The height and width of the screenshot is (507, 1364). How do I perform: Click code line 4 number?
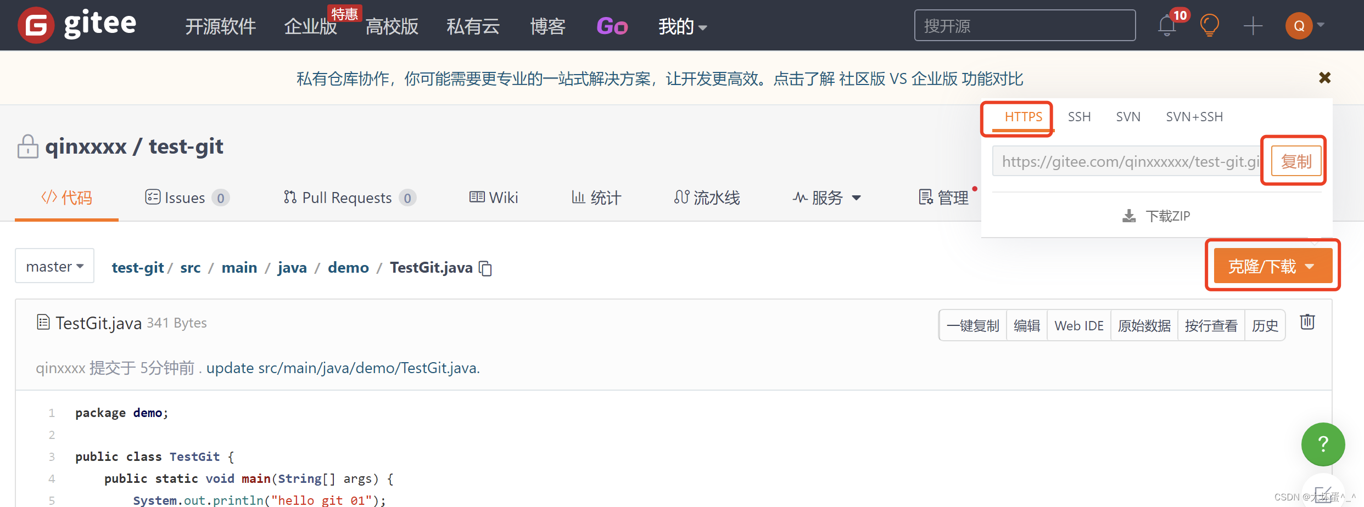[x=52, y=478]
